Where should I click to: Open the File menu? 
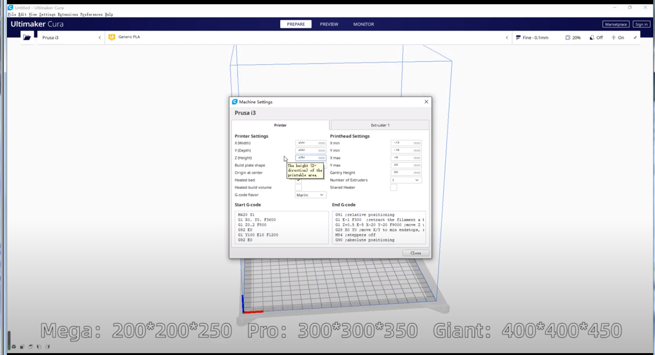12,15
